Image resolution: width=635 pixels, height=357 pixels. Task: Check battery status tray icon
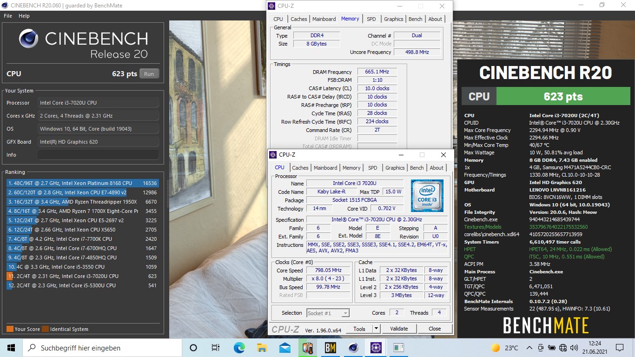tap(552, 347)
